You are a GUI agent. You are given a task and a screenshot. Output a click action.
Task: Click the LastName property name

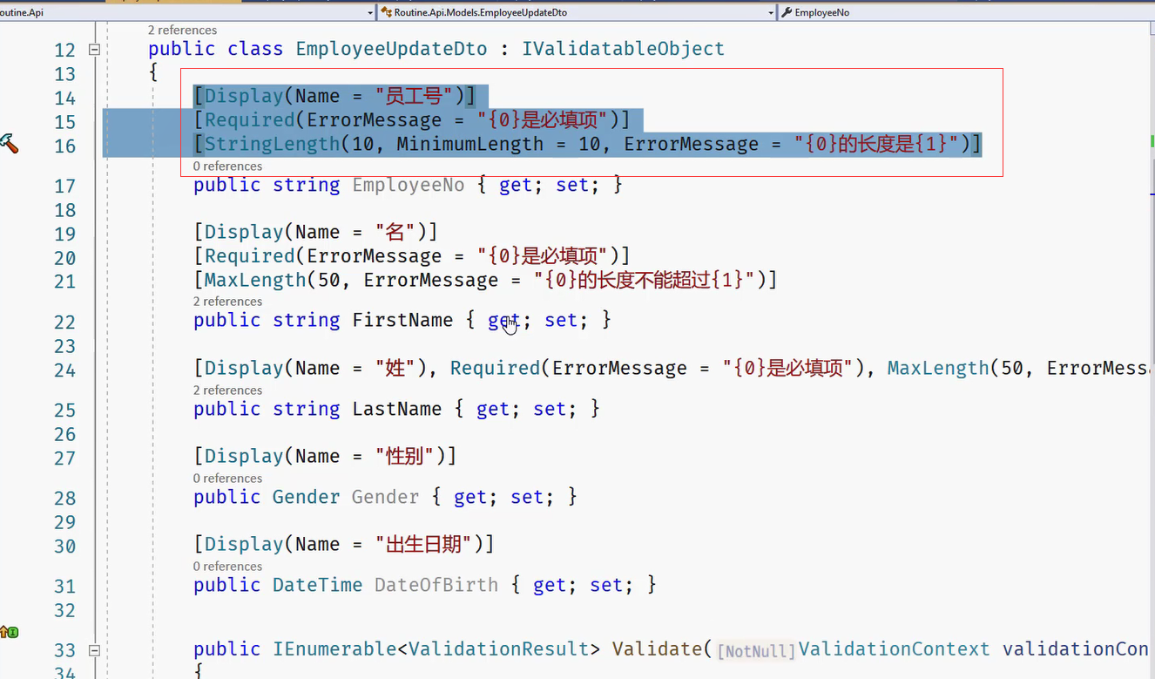397,409
